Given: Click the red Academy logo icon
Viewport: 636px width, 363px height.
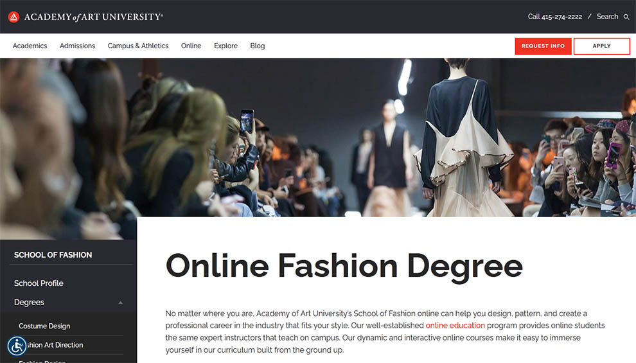Looking at the screenshot, I should click(x=13, y=17).
